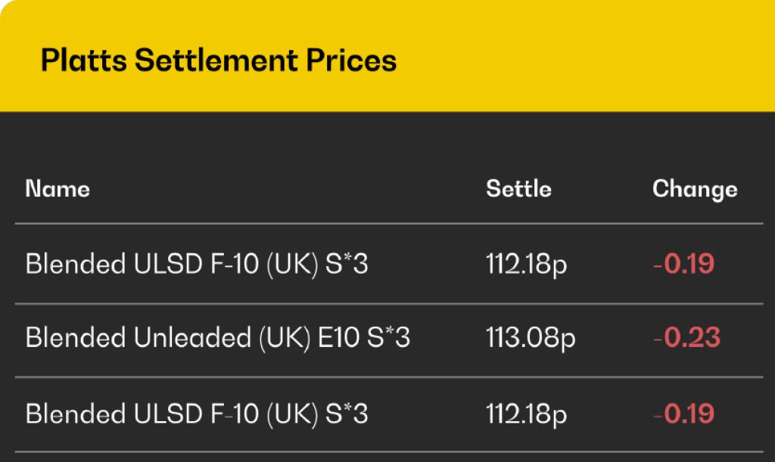
Task: Click the word Unleaded in second row
Action: tap(192, 337)
